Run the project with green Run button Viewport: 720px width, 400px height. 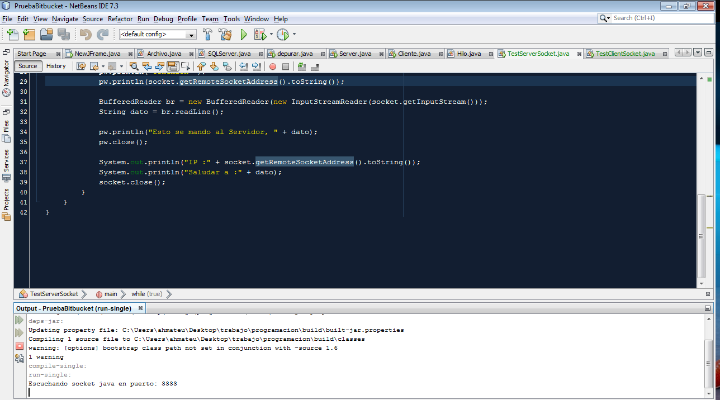[244, 34]
